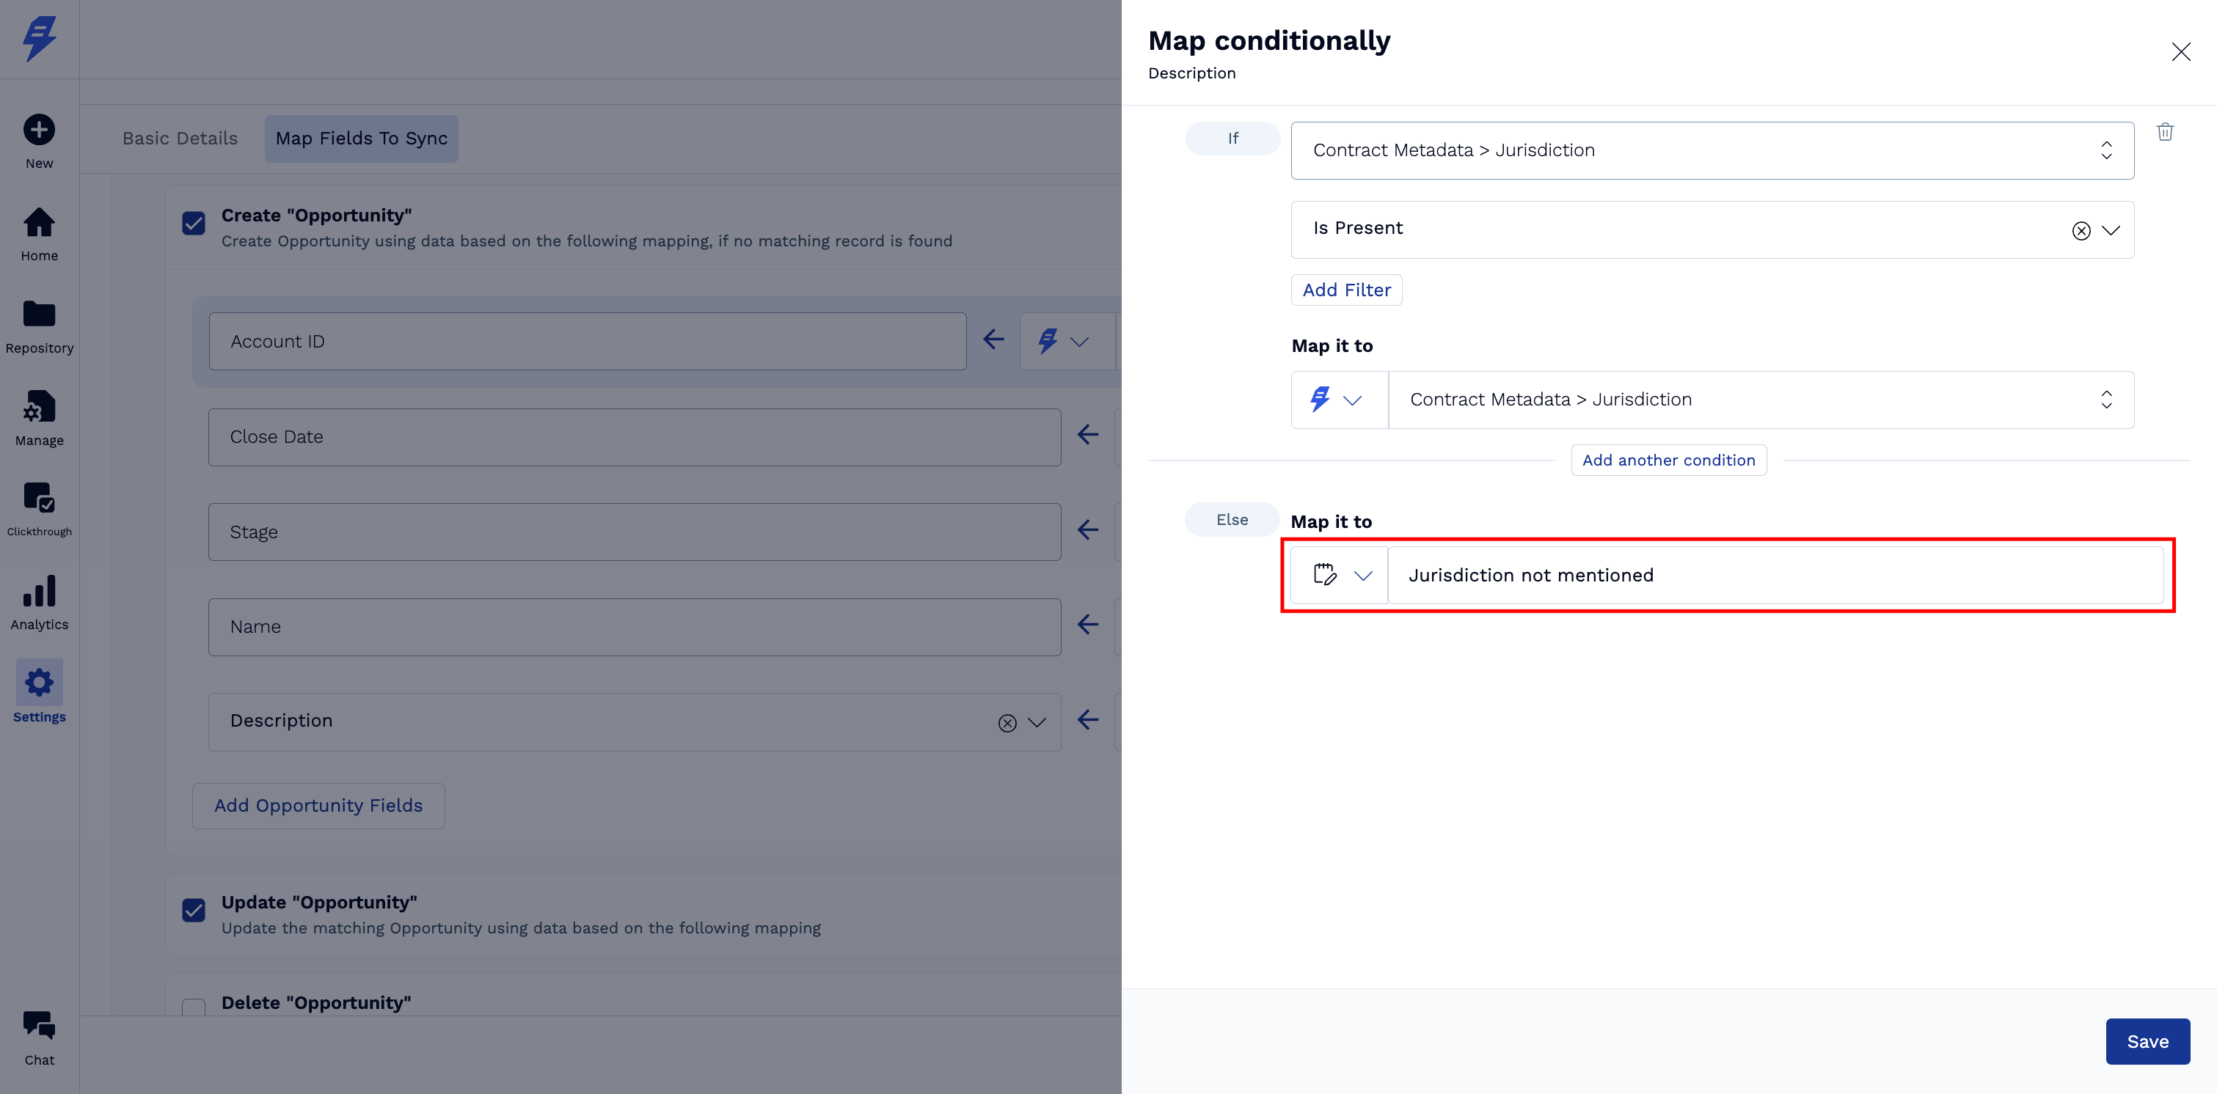Image resolution: width=2217 pixels, height=1094 pixels.
Task: Select the Map Fields To Sync tab
Action: point(361,139)
